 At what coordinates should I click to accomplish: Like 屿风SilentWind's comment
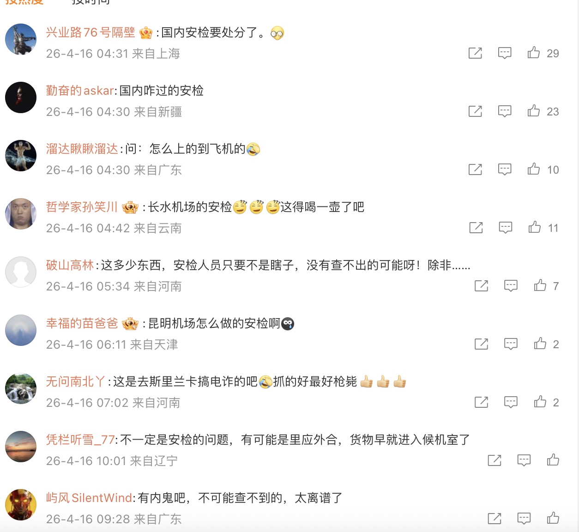[x=553, y=518]
